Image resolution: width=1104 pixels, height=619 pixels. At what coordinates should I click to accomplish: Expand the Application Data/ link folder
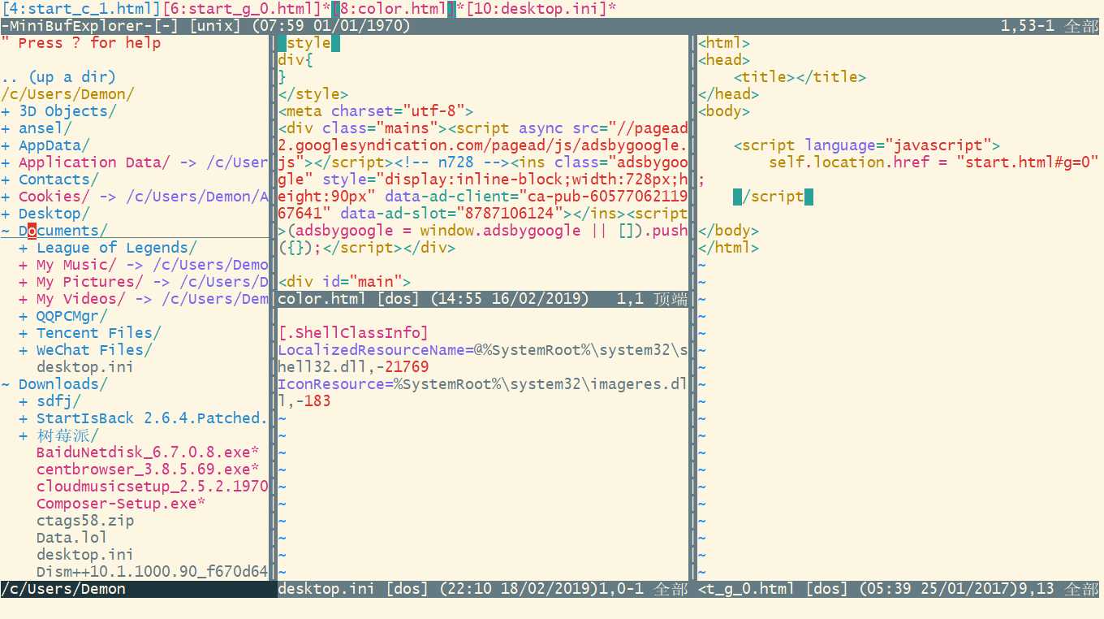coord(135,162)
